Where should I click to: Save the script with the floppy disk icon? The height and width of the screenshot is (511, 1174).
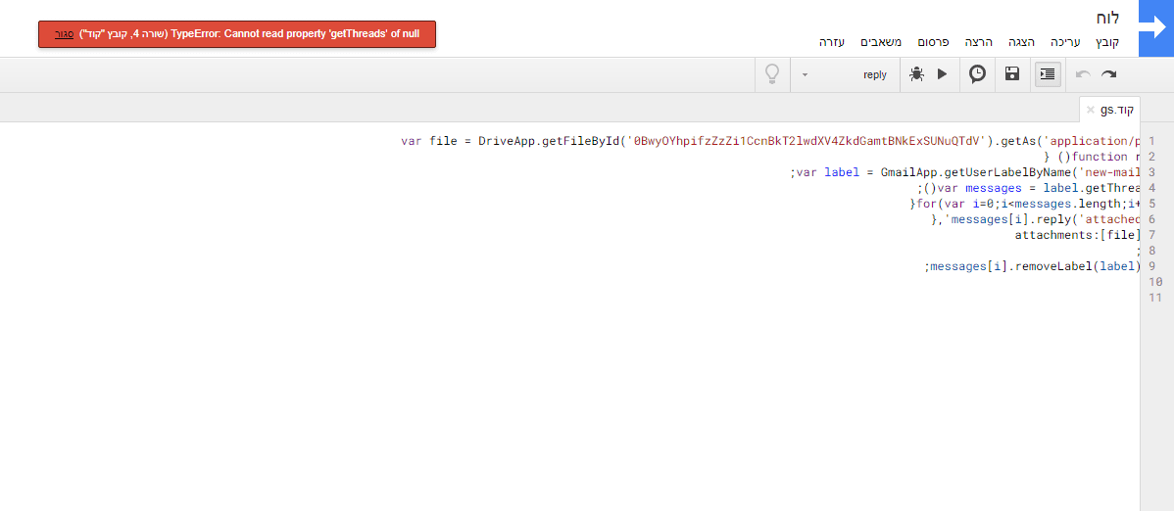pos(1012,73)
